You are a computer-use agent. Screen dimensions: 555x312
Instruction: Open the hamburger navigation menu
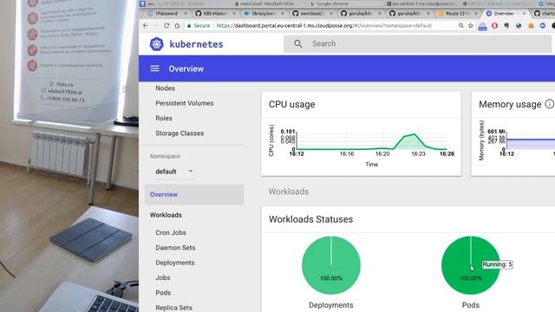[154, 68]
